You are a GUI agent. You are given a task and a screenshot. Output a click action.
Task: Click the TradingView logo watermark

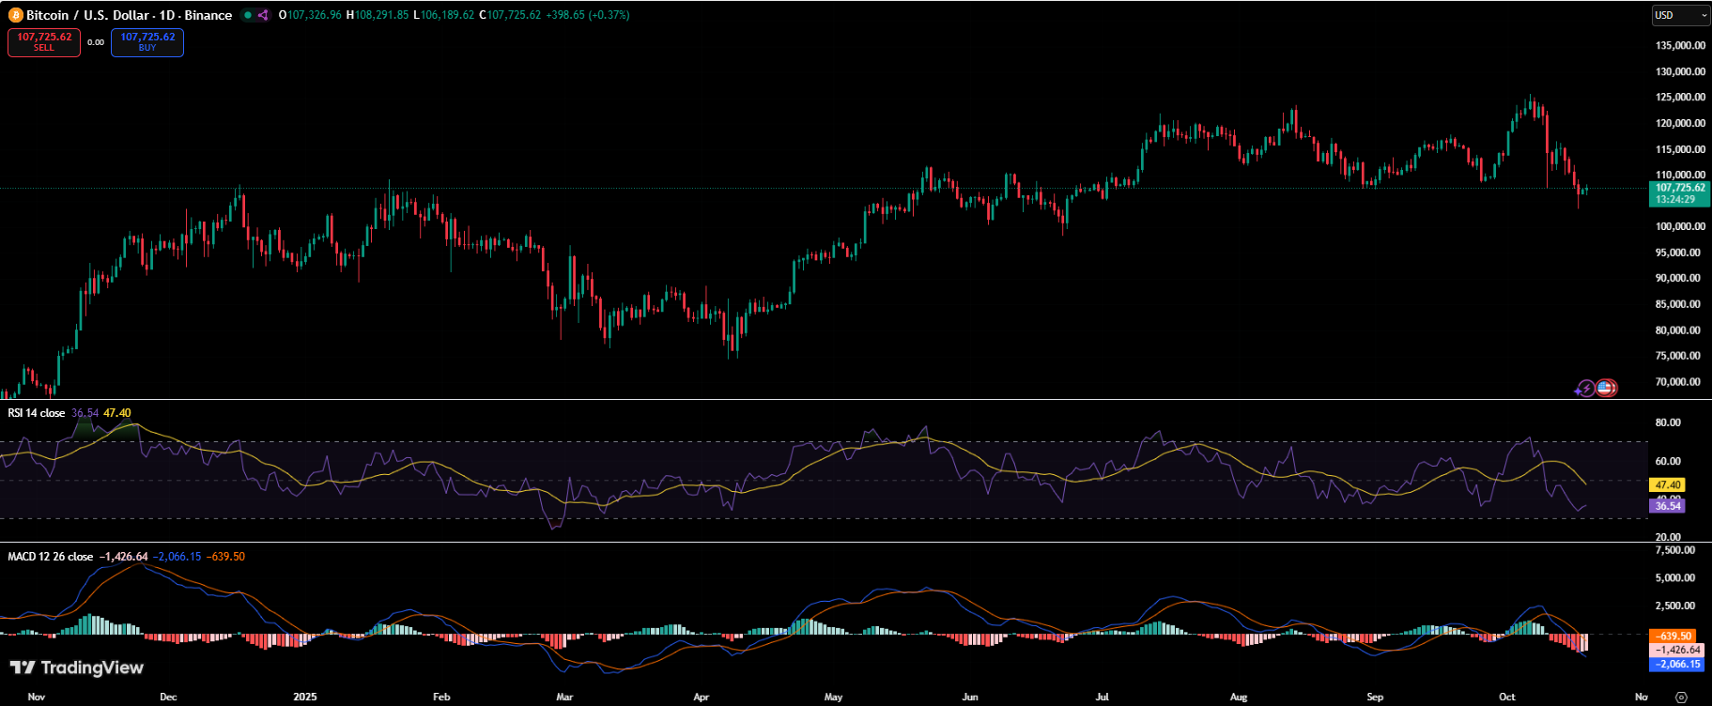point(77,668)
